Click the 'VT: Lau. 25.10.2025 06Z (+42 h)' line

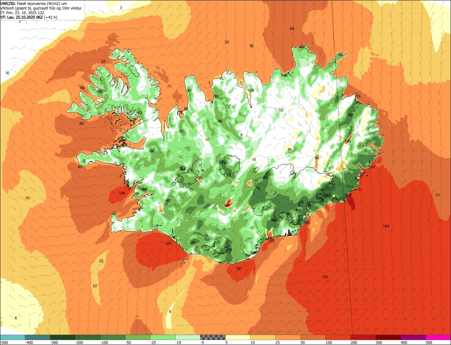[29, 17]
